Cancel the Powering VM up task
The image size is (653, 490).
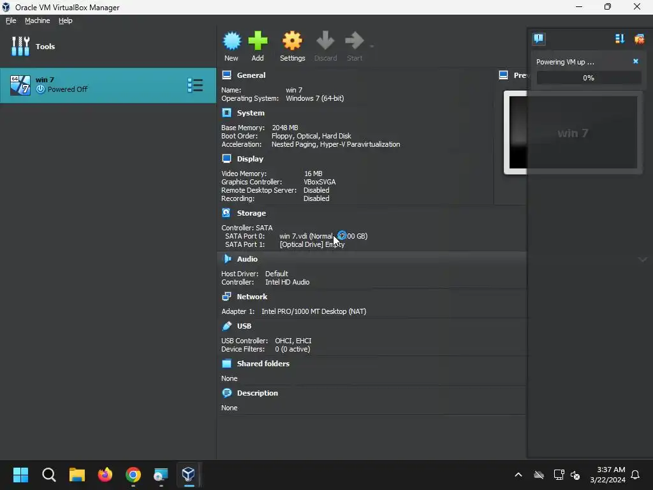point(636,61)
